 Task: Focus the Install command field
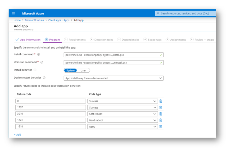(x=113, y=55)
